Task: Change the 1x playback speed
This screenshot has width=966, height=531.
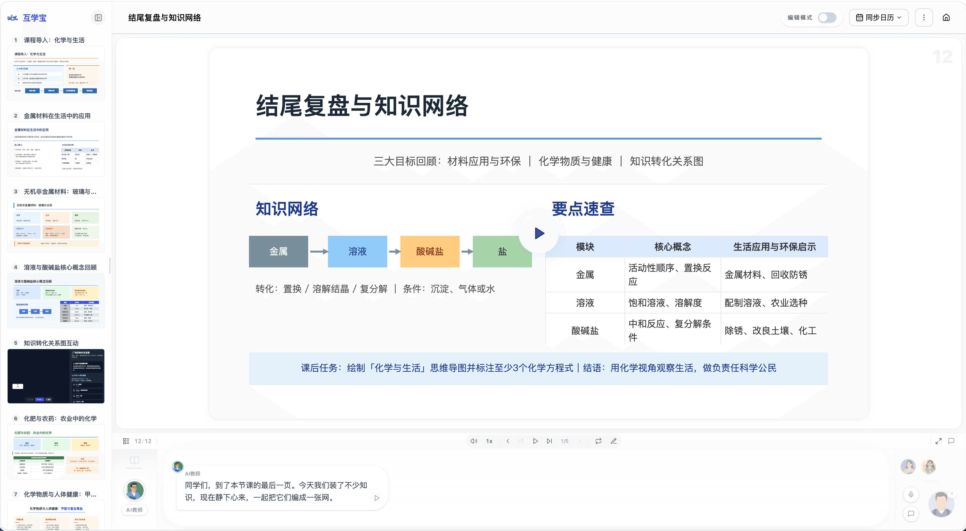Action: point(489,441)
